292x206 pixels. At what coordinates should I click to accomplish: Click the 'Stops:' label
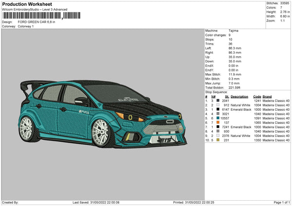coord(210,39)
